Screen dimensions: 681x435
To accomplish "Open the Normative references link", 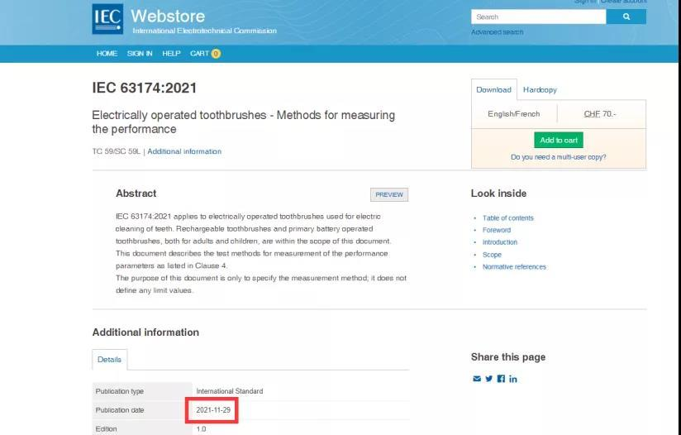I will click(x=514, y=267).
